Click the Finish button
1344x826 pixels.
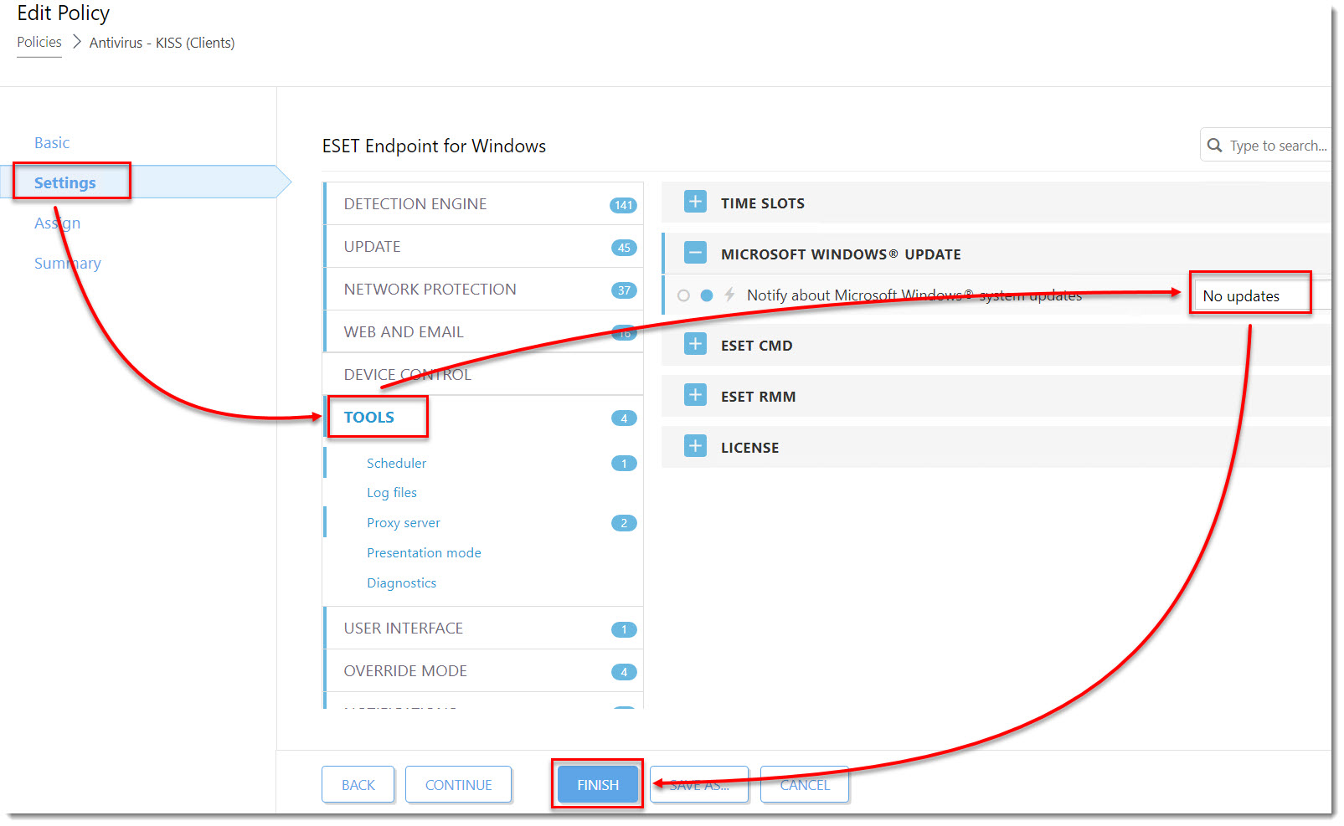click(x=598, y=784)
